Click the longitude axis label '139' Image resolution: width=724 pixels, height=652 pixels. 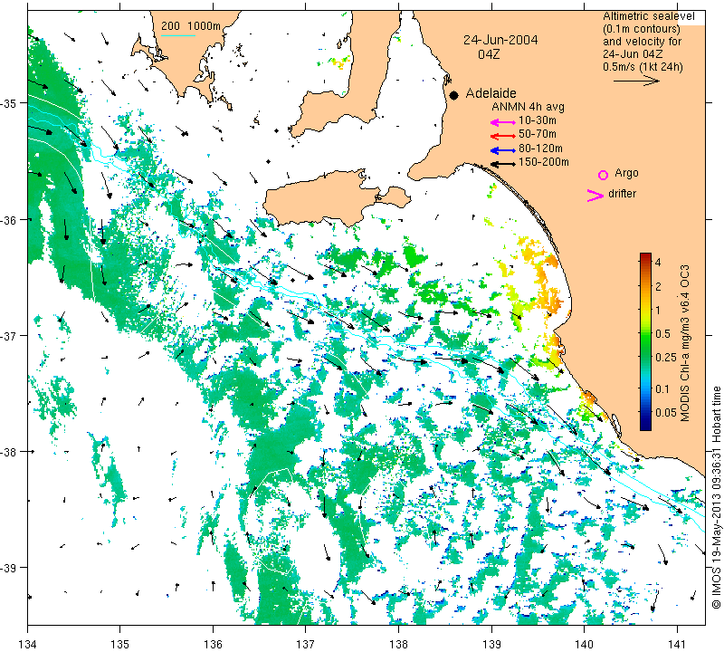pos(491,643)
